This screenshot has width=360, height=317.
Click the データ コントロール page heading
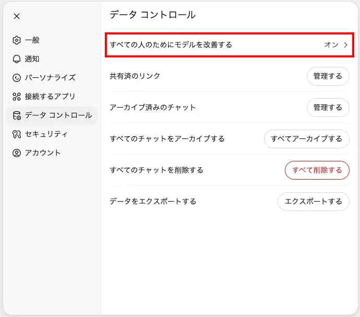tap(152, 15)
